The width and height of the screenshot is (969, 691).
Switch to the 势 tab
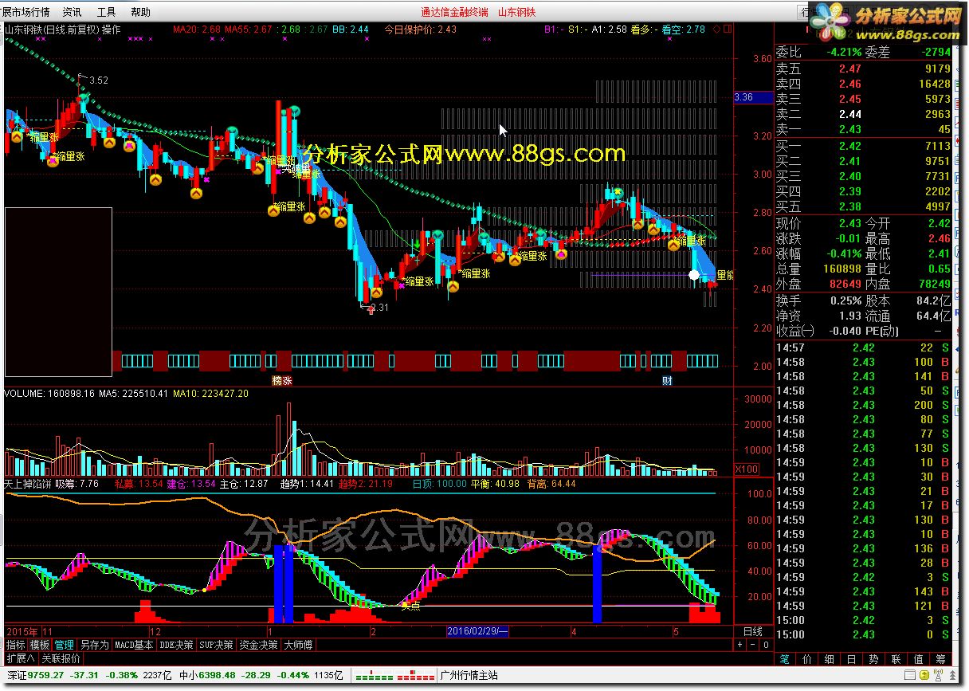tap(873, 659)
